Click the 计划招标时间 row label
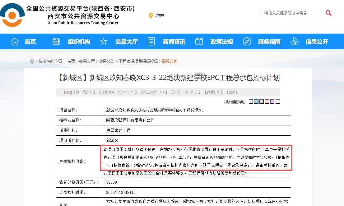Image resolution: width=344 pixels, height=206 pixels. 72,192
